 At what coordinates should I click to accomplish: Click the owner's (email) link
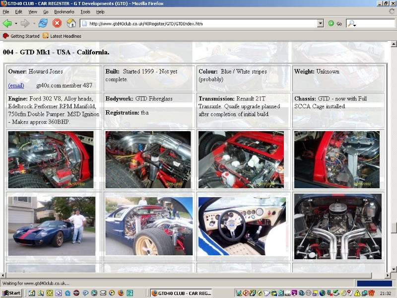coord(16,85)
